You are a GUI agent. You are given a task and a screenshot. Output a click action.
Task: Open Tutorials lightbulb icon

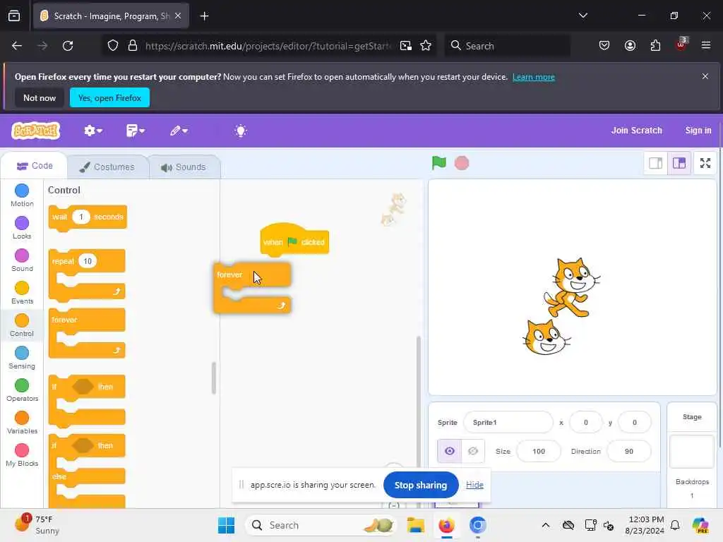pos(241,131)
